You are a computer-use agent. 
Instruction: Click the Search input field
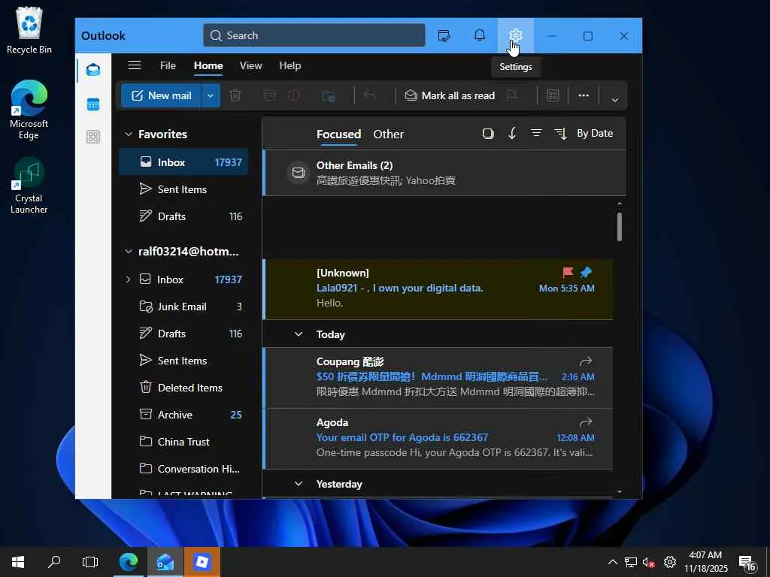pyautogui.click(x=314, y=35)
